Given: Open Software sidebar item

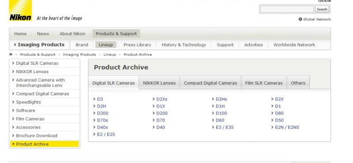Looking at the screenshot, I should (45, 111).
